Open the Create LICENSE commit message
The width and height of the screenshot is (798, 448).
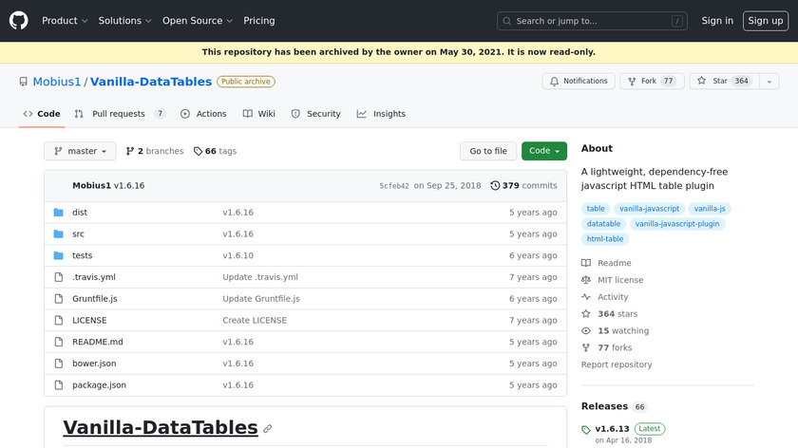coord(255,321)
